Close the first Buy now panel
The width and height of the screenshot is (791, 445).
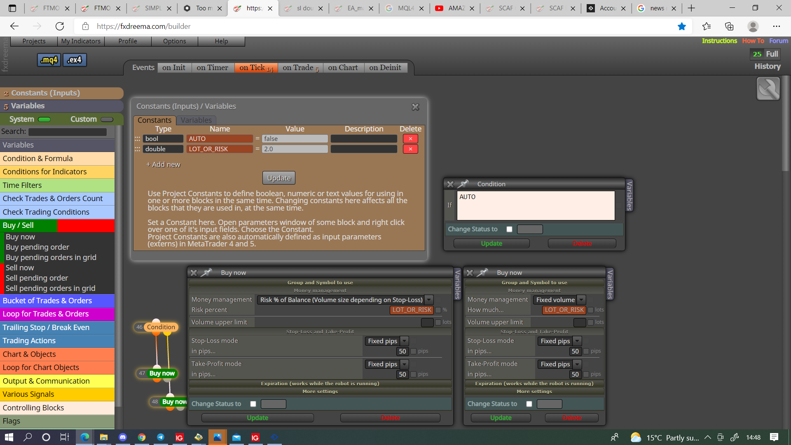(194, 272)
